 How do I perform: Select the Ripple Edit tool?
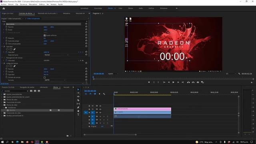click(78, 97)
